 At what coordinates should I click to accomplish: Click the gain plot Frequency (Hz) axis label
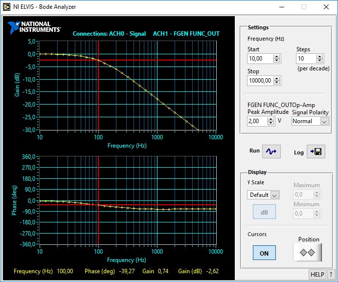click(x=127, y=146)
